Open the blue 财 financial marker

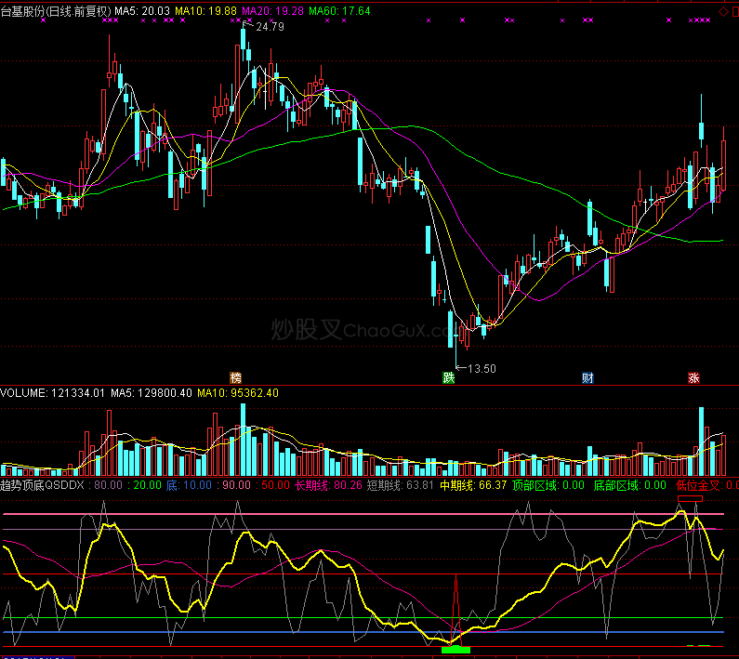pos(587,377)
